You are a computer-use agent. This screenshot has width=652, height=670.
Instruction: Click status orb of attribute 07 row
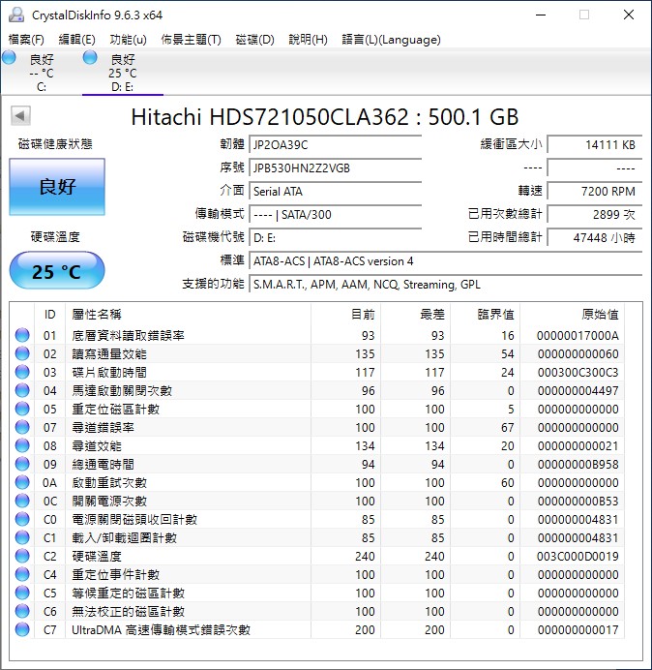coord(22,427)
